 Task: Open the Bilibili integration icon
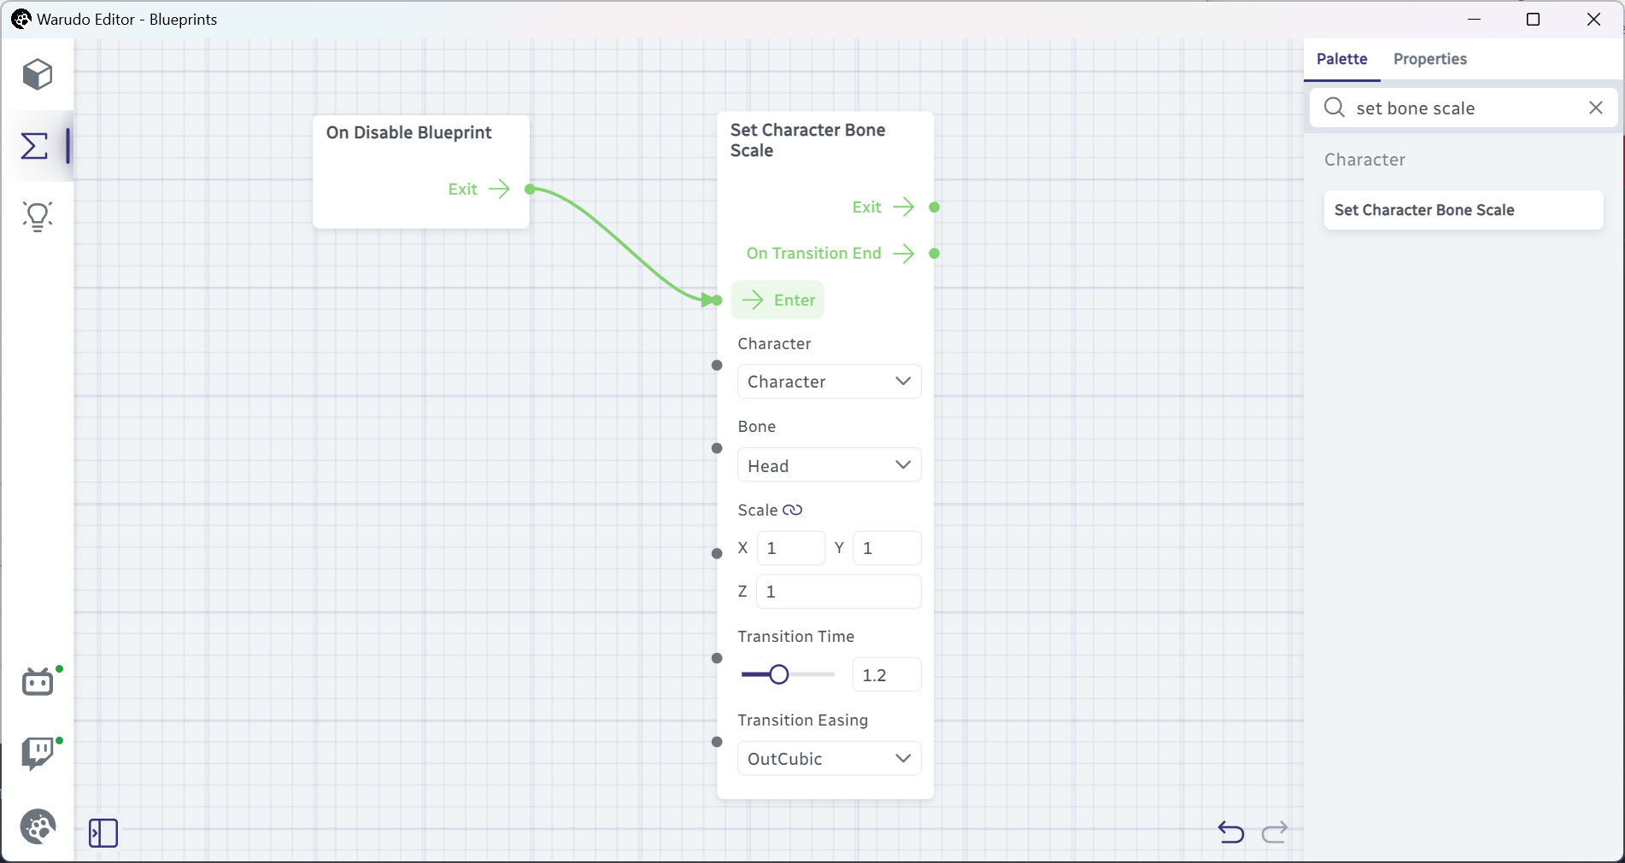tap(38, 682)
